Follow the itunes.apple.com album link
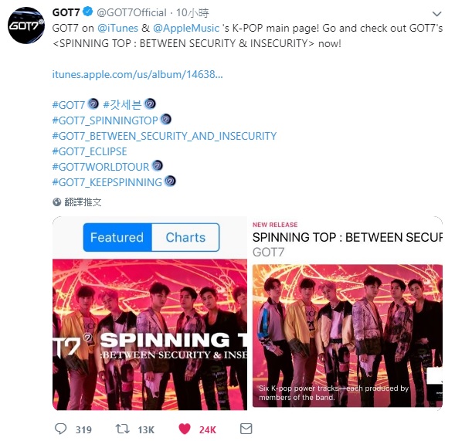The height and width of the screenshot is (441, 455). (138, 74)
